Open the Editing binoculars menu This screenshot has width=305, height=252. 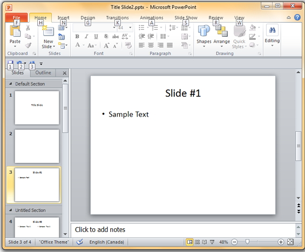tap(272, 36)
